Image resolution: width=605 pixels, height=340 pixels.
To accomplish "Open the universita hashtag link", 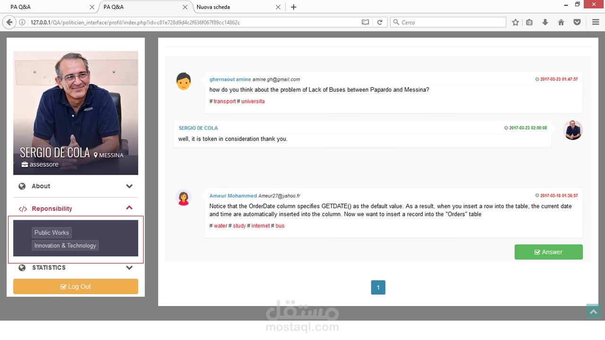I will click(253, 102).
